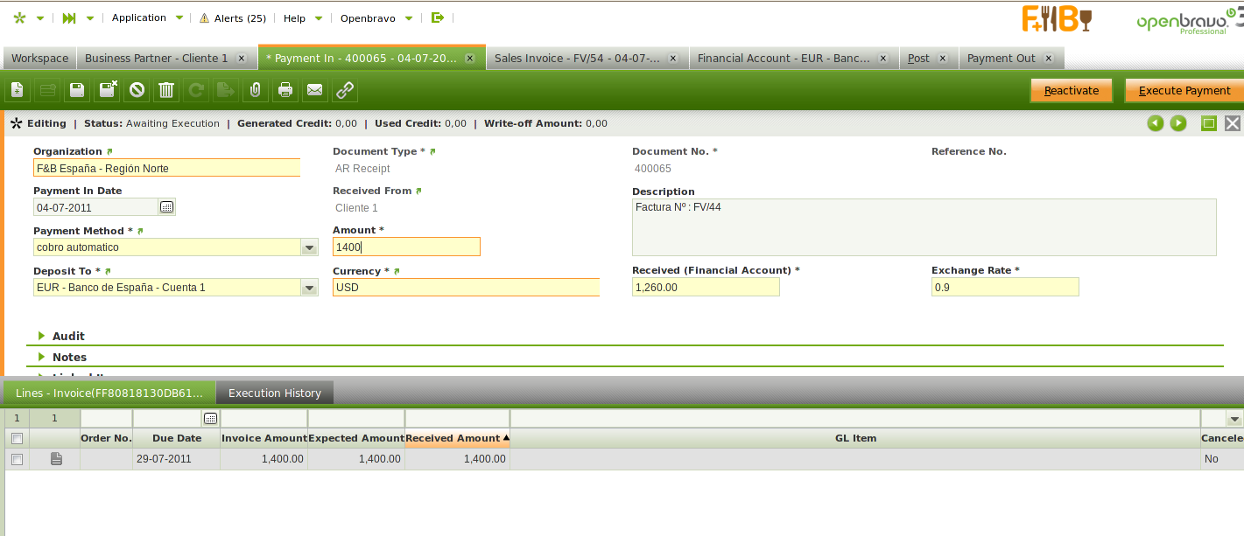Image resolution: width=1244 pixels, height=536 pixels.
Task: Click the green maximize form icon
Action: point(1209,123)
